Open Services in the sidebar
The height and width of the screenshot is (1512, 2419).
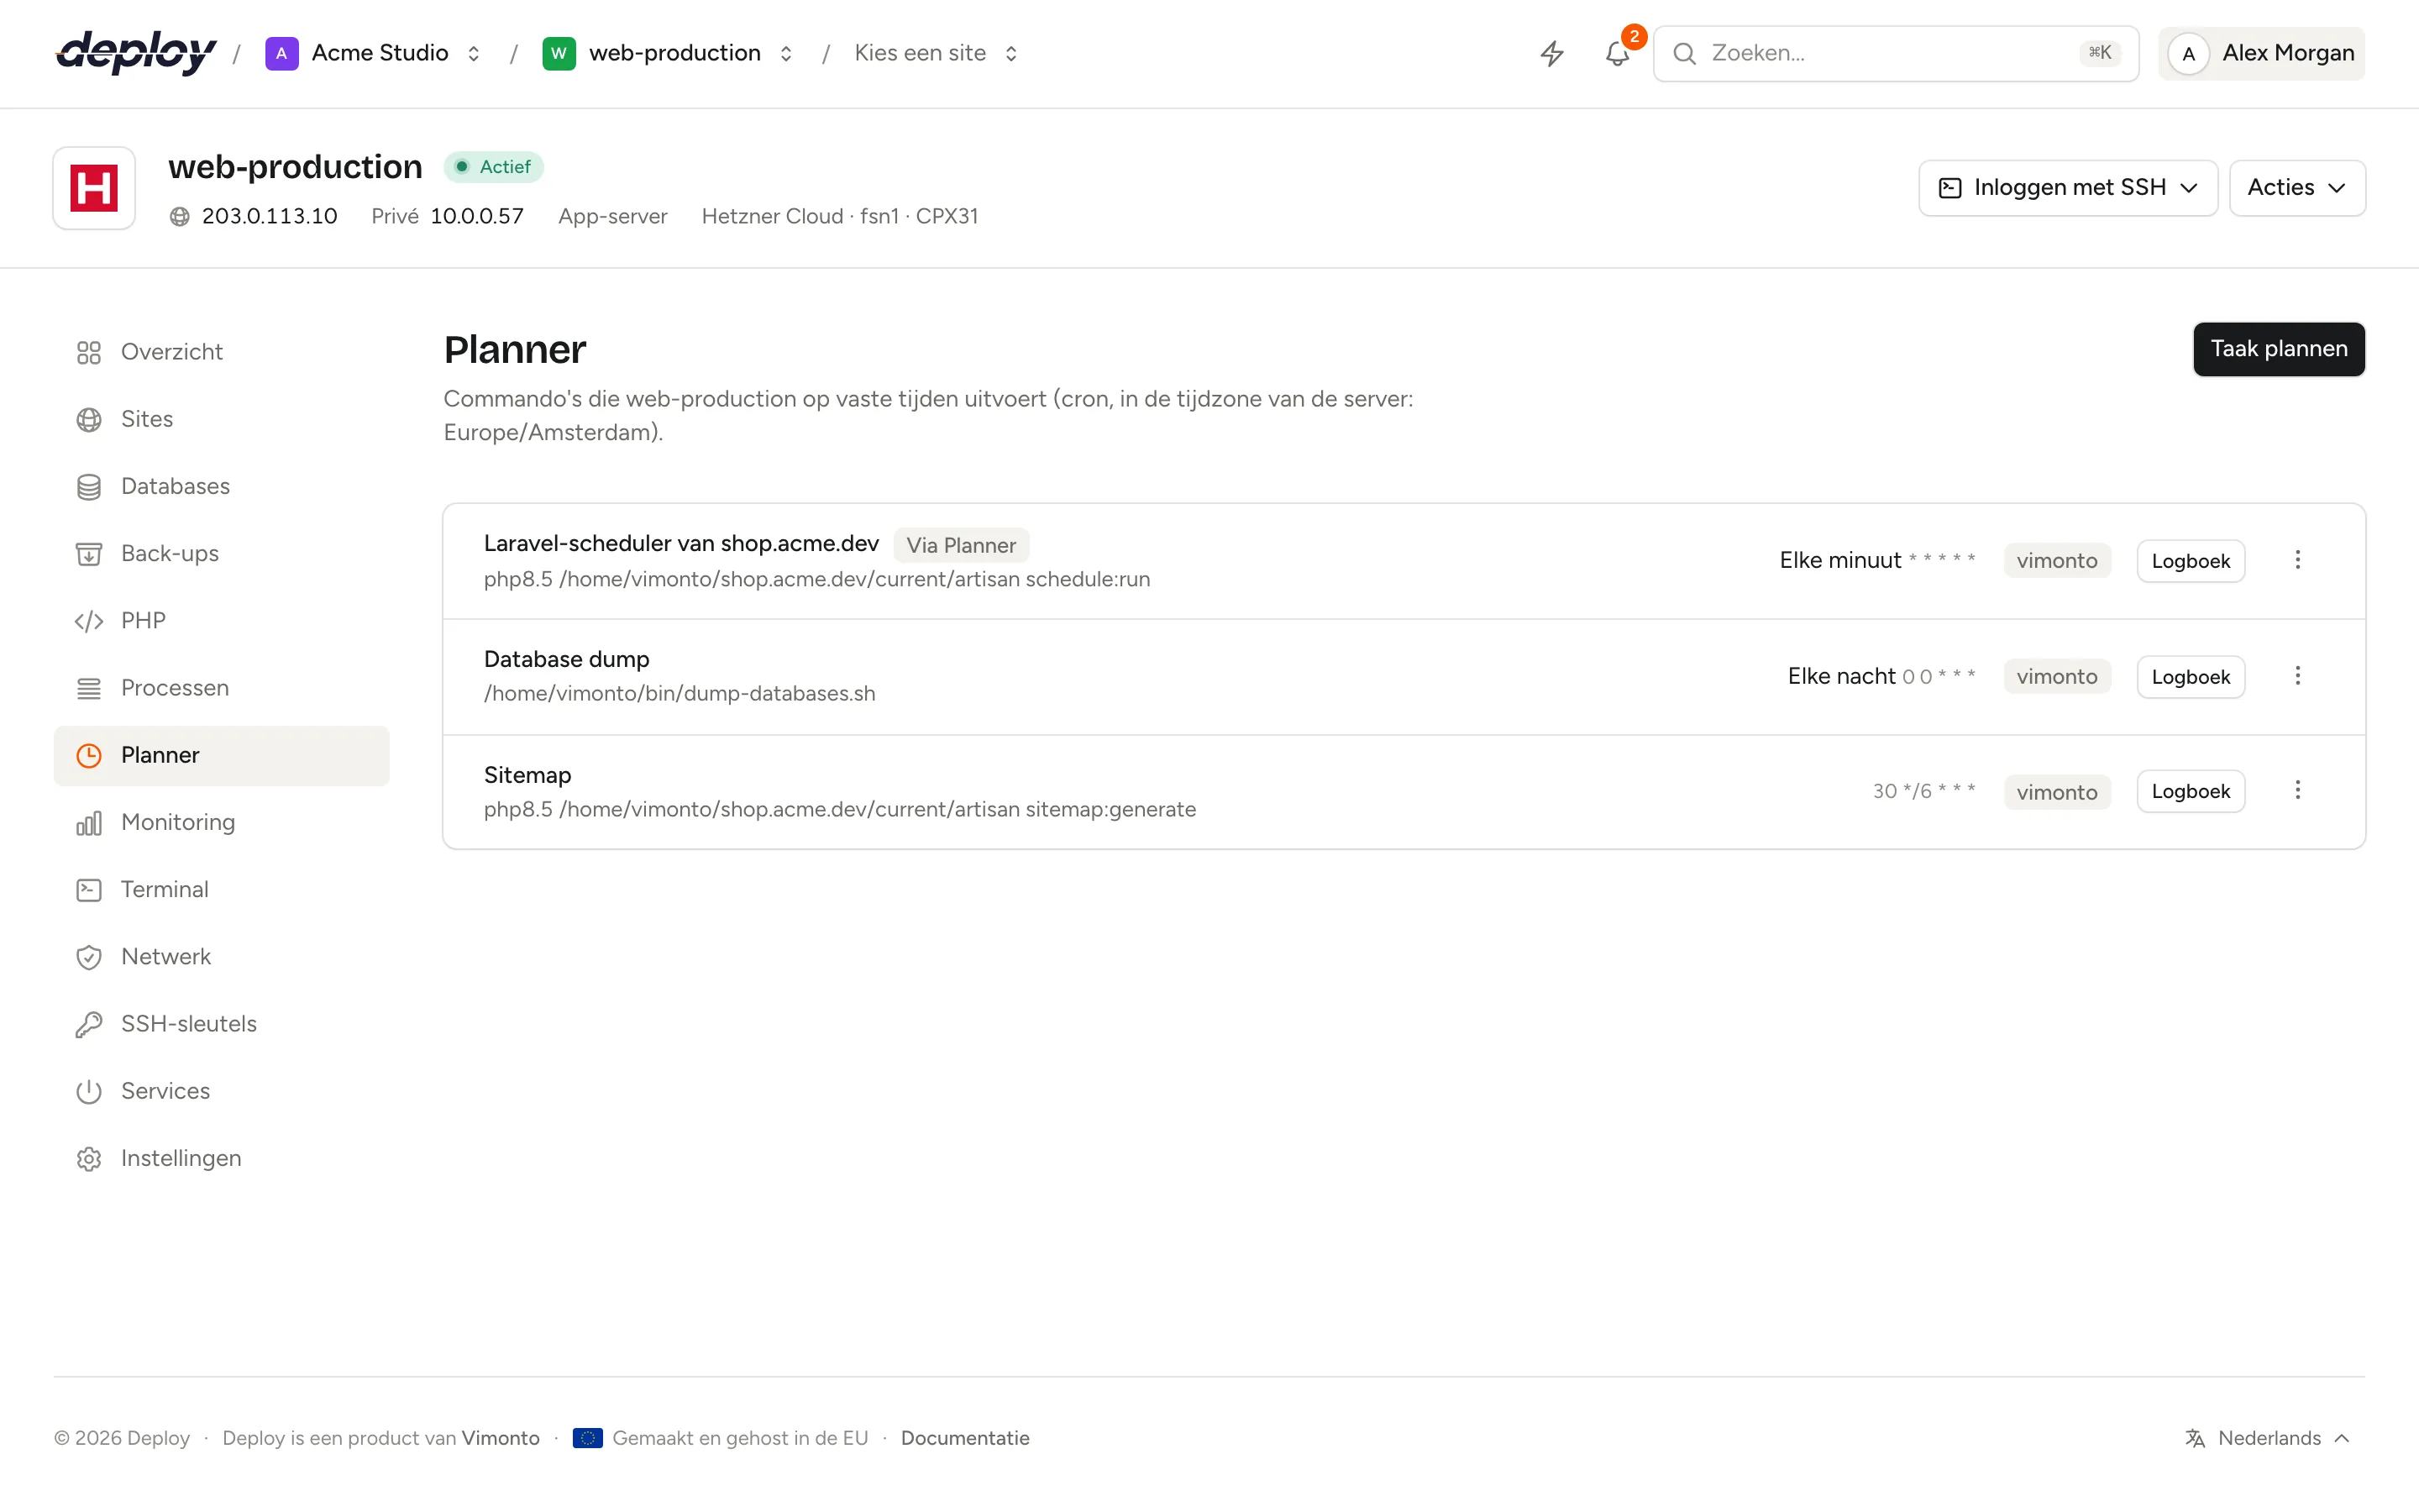(x=221, y=1091)
